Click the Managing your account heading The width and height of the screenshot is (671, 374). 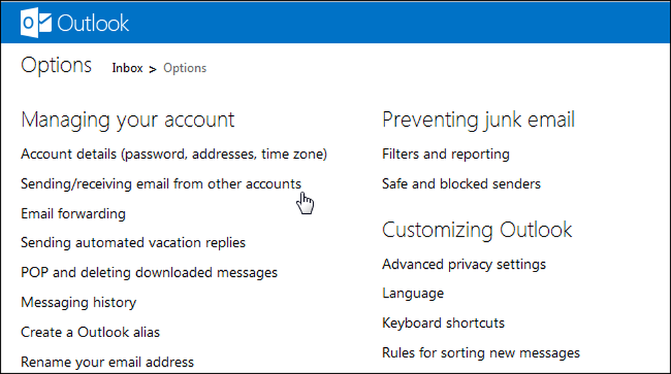click(x=127, y=120)
